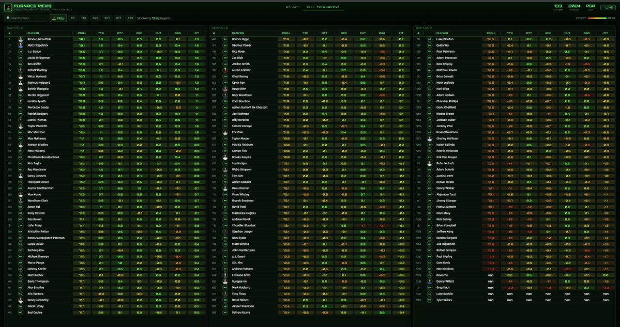Image resolution: width=620 pixels, height=327 pixels.
Task: Click the magnifier icon in the search box
Action: 8,18
